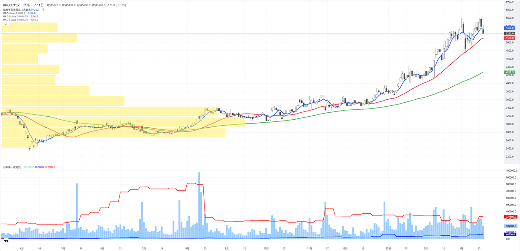Click the 12月 label on the time axis
520x251 pixels.
(x=345, y=248)
